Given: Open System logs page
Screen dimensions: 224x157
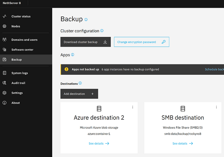Looking at the screenshot, I should pyautogui.click(x=26, y=73).
